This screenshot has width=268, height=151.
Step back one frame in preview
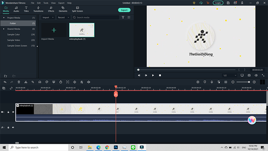pyautogui.click(x=139, y=75)
